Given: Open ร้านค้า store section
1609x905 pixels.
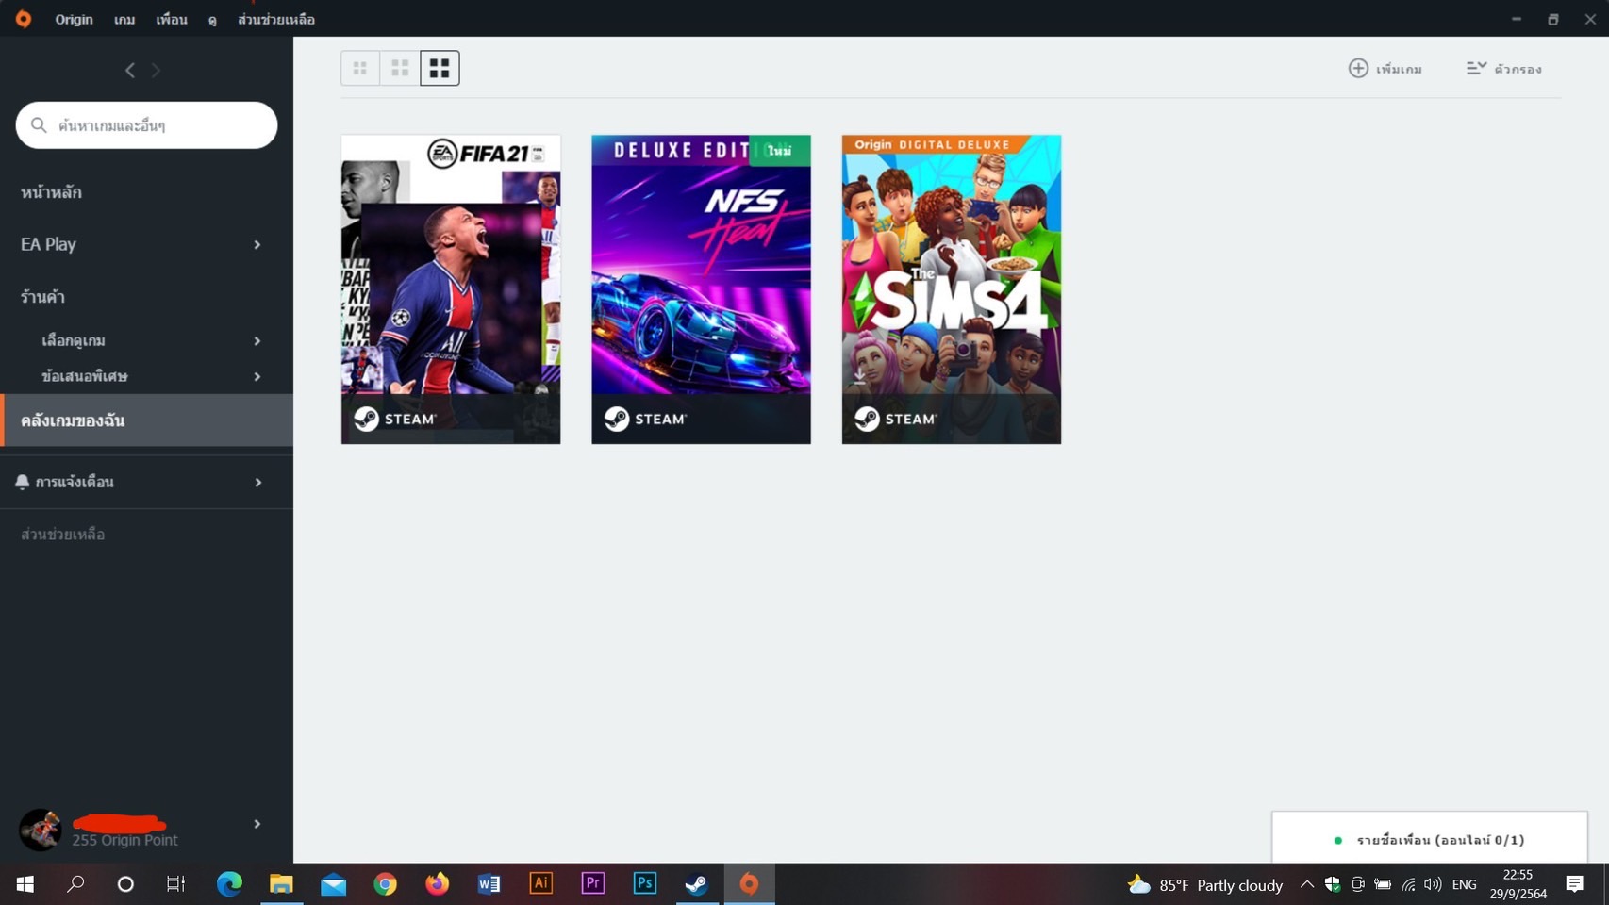Looking at the screenshot, I should pos(42,297).
